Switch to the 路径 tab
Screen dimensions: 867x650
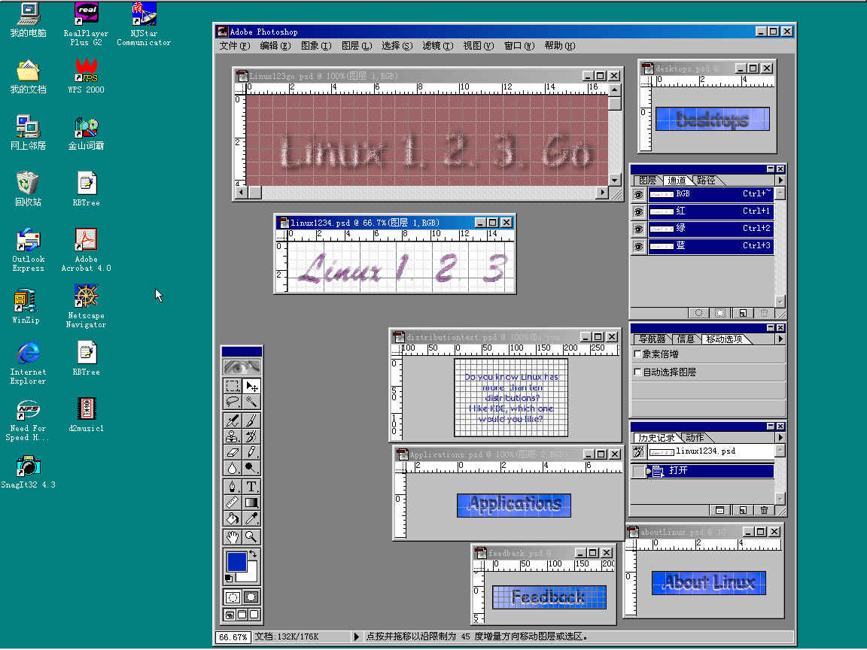pos(705,181)
